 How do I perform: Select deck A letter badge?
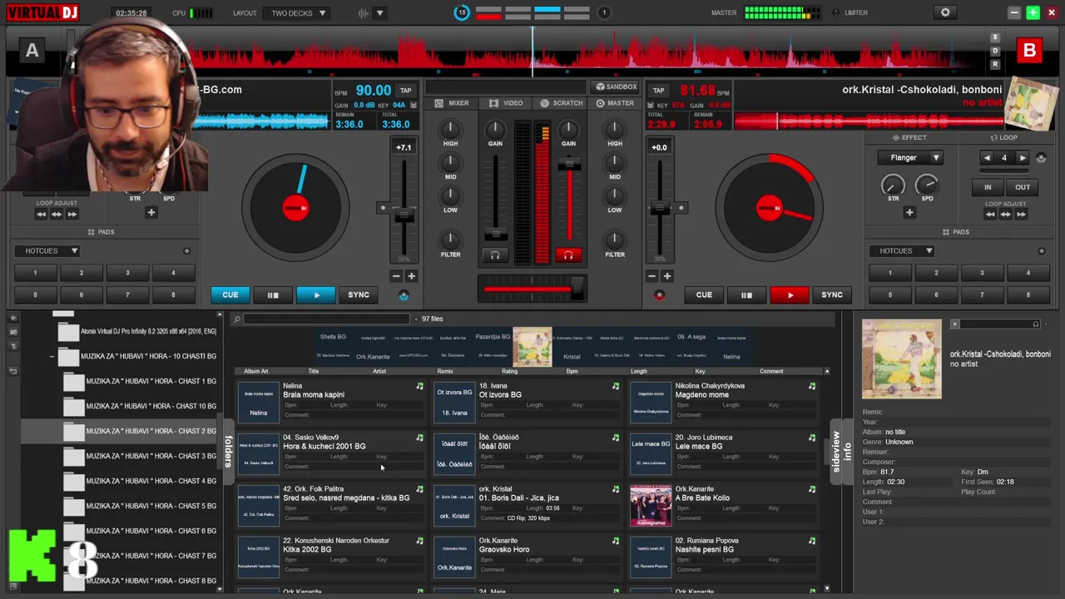click(32, 51)
